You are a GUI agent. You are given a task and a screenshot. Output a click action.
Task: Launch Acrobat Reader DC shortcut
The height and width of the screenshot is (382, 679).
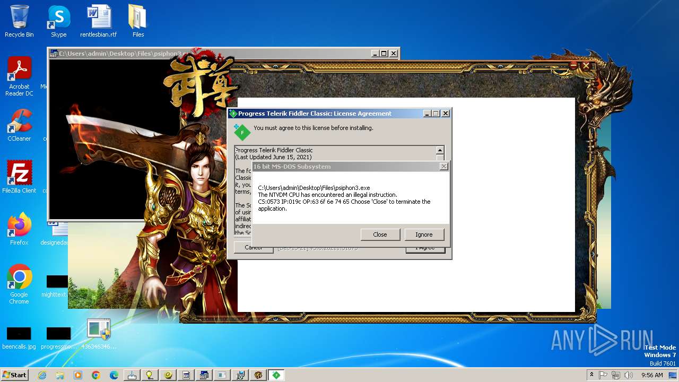pos(19,77)
